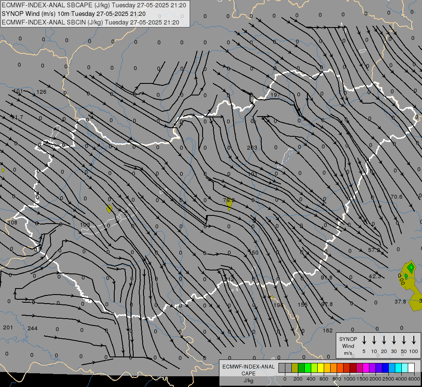Click the map value '91.8'
Screen dimensions: 422x387
[326, 277]
